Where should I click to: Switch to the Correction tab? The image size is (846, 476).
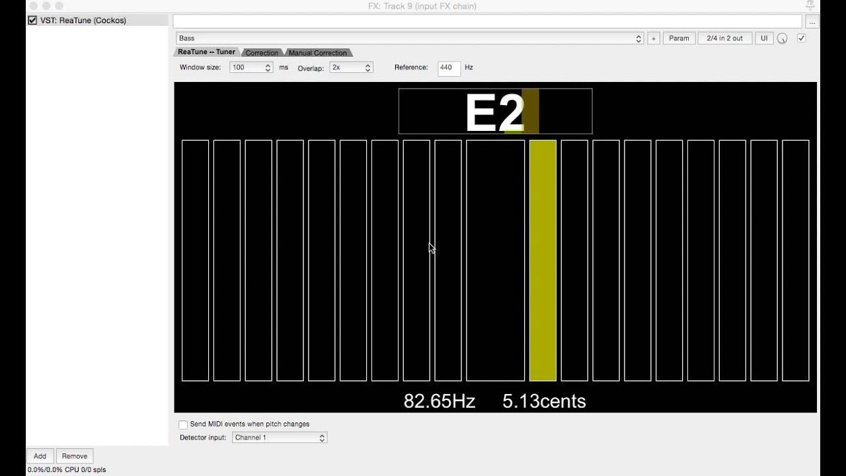click(x=262, y=53)
